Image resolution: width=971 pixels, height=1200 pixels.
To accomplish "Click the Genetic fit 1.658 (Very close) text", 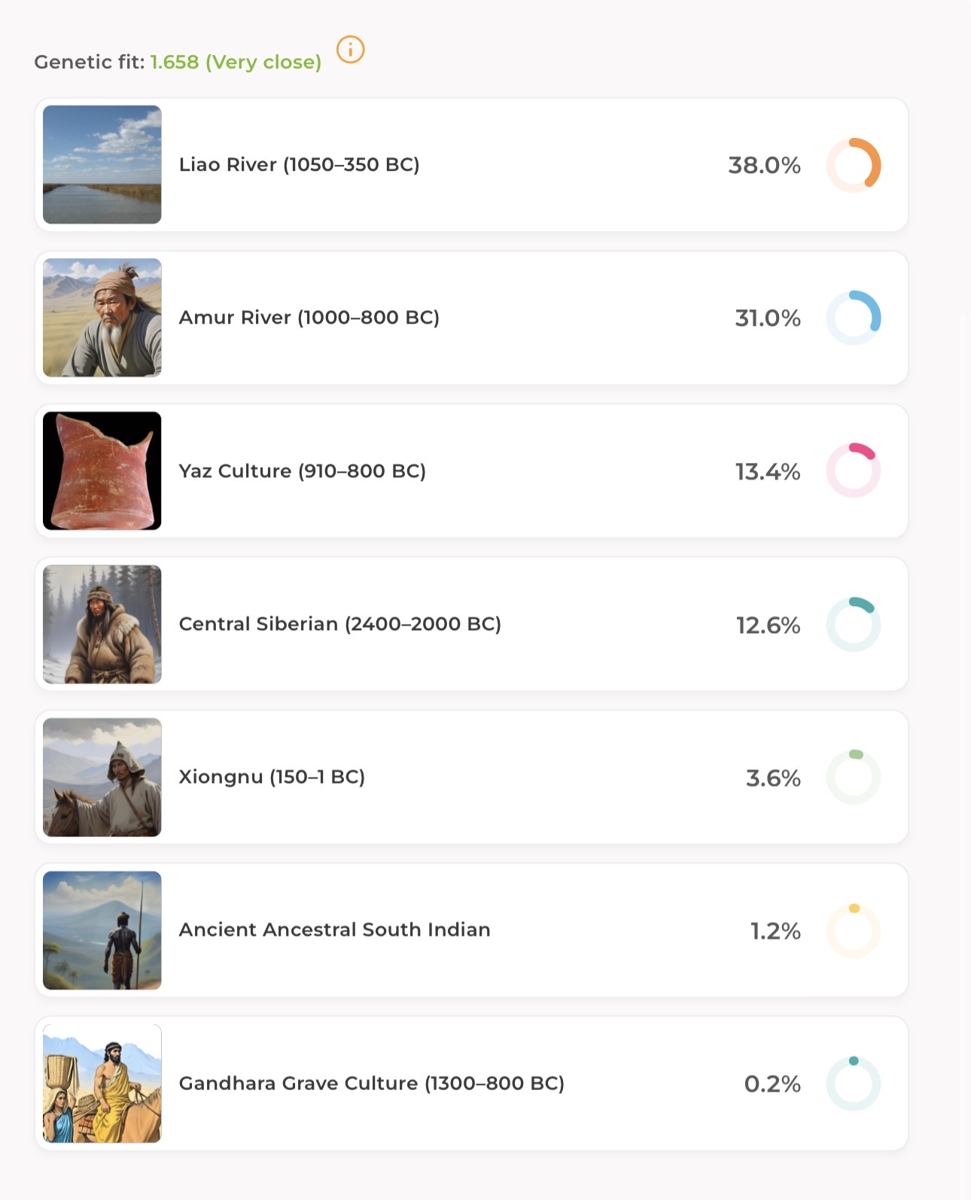I will 178,62.
